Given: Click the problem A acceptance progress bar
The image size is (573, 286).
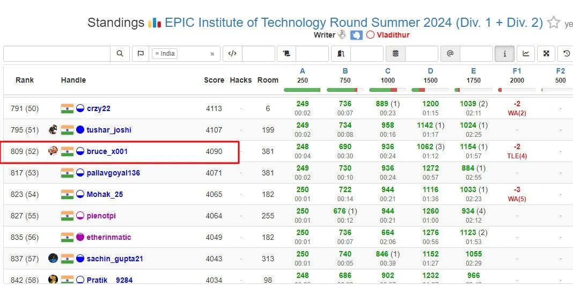Looking at the screenshot, I should click(302, 90).
